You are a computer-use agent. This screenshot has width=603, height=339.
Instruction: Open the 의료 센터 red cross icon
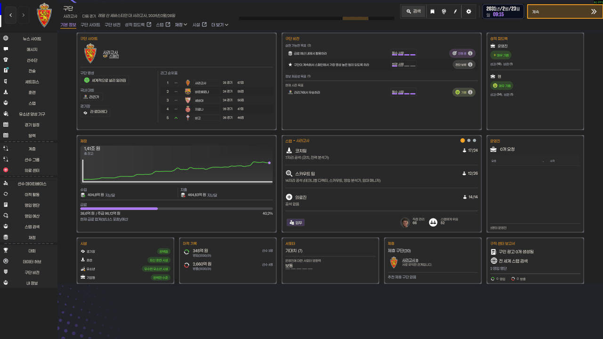[x=6, y=170]
